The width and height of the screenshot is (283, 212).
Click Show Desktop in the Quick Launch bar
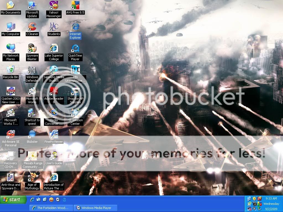pos(39,200)
